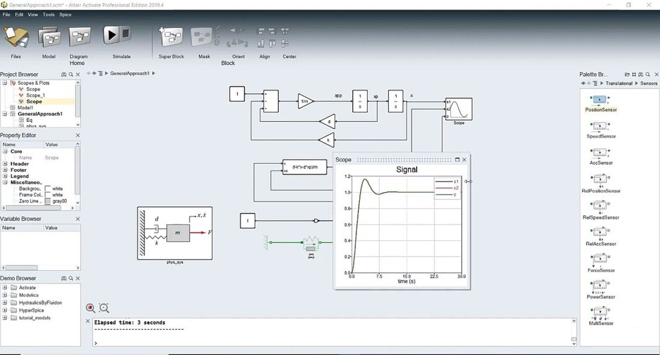Open the Spice menu

pyautogui.click(x=65, y=14)
